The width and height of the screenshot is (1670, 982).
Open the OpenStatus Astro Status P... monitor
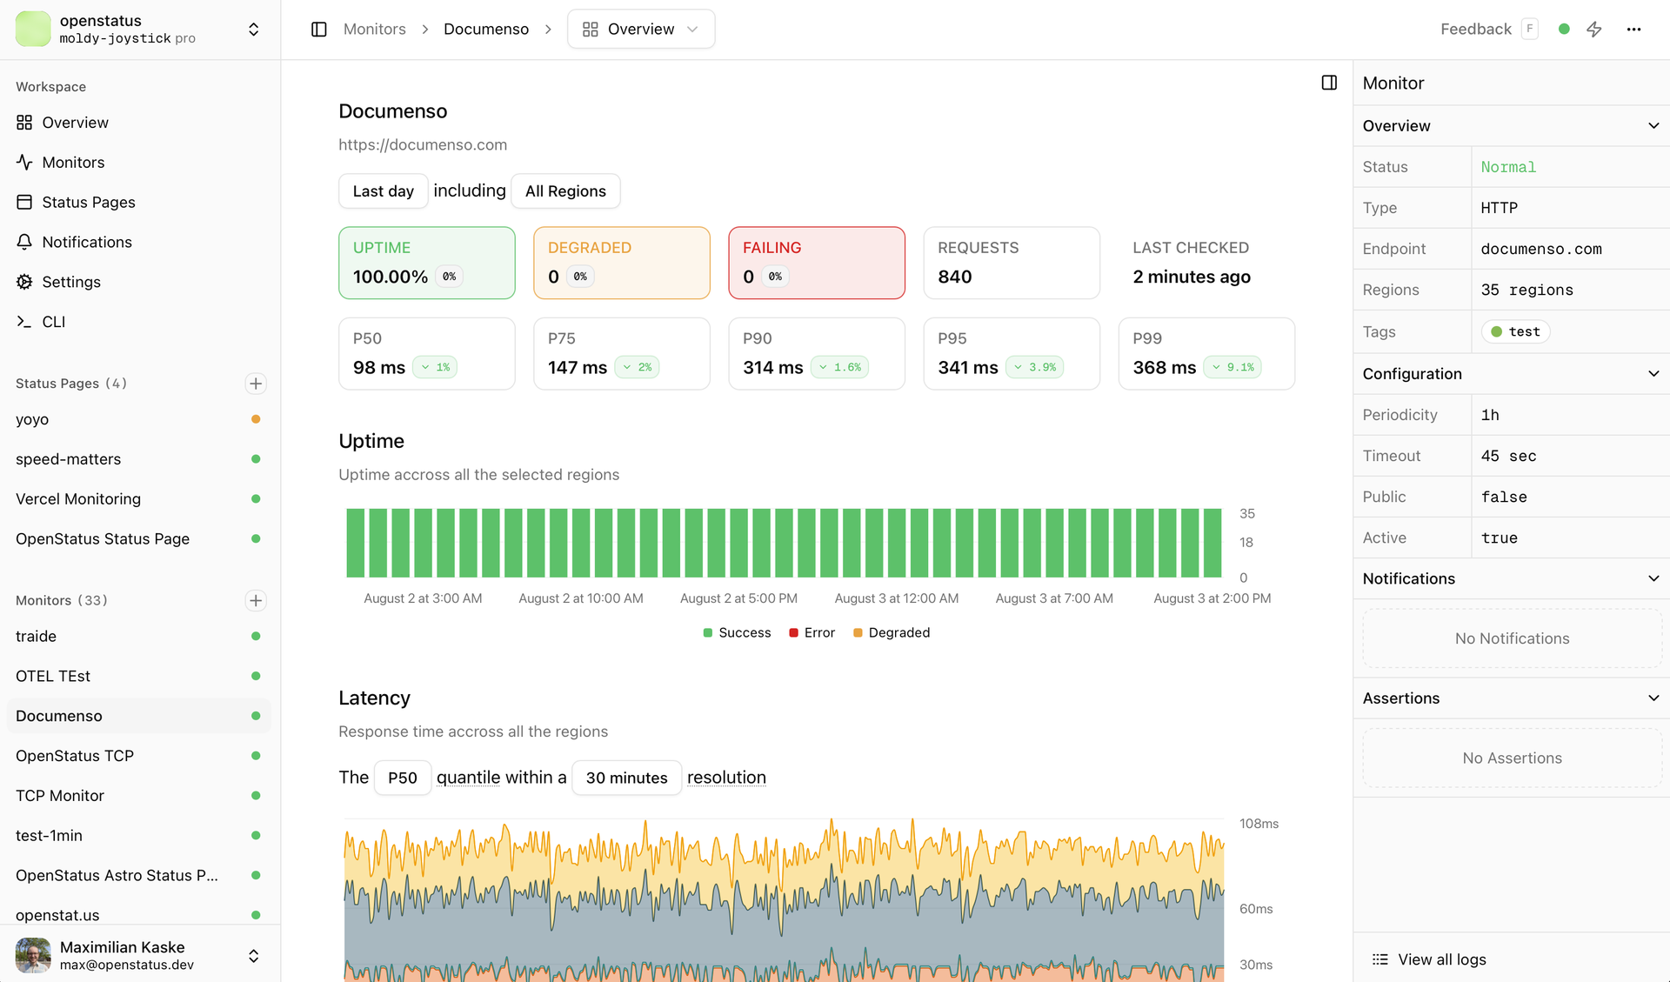point(139,876)
